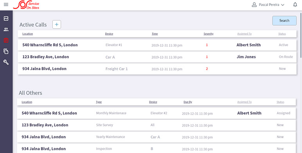The width and height of the screenshot is (302, 153).
Task: Sort All Others by Due By header
Action: pyautogui.click(x=188, y=102)
